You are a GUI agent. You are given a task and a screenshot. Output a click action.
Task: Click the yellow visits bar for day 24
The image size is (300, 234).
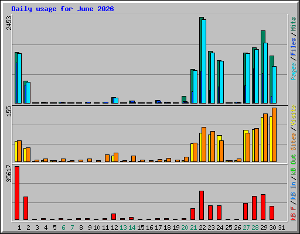[219, 149]
